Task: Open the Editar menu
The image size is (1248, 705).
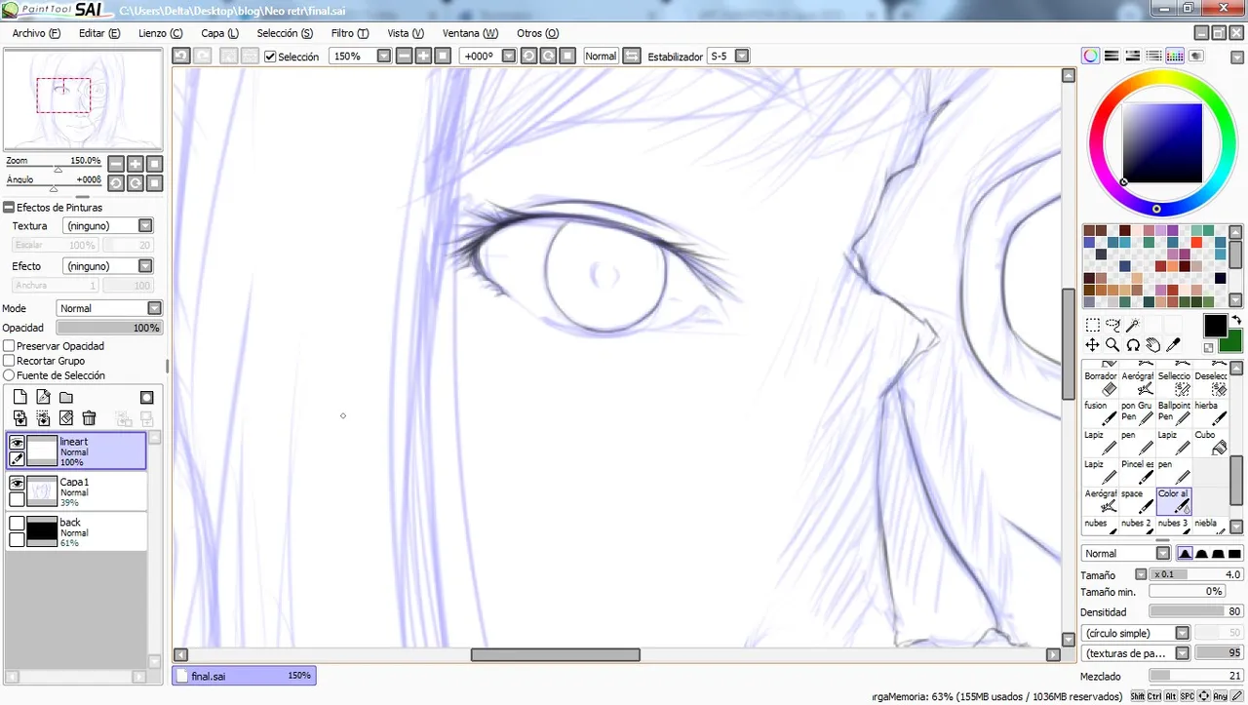Action: (x=99, y=33)
